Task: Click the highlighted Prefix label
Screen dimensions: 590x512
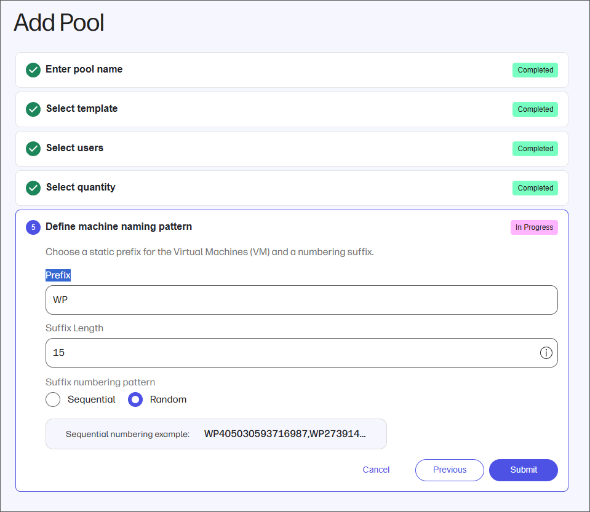Action: (x=58, y=275)
